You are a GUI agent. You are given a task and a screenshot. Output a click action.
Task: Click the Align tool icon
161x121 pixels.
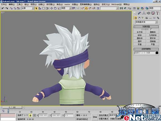[x=125, y=8]
